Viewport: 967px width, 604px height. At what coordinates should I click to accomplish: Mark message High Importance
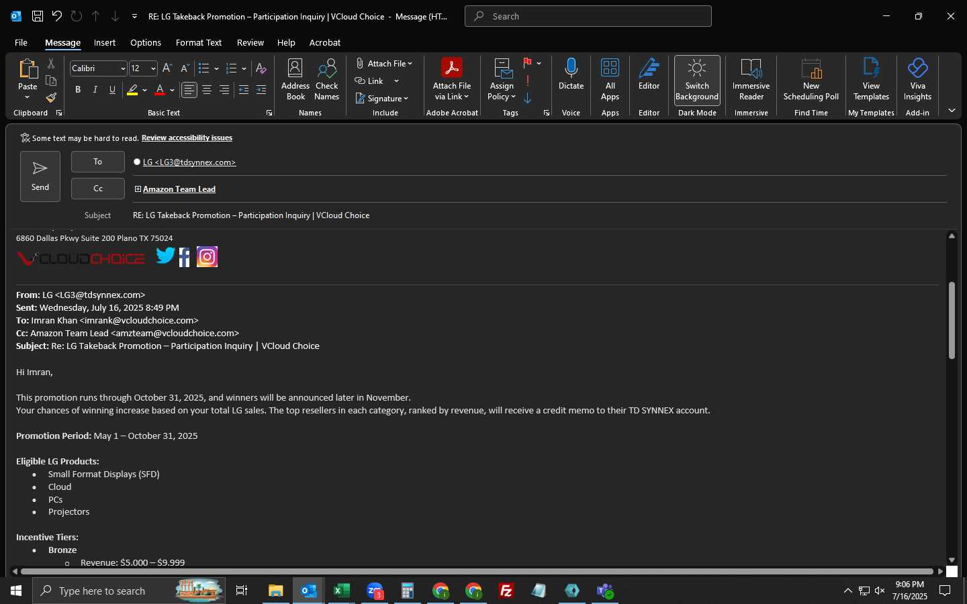tap(528, 81)
